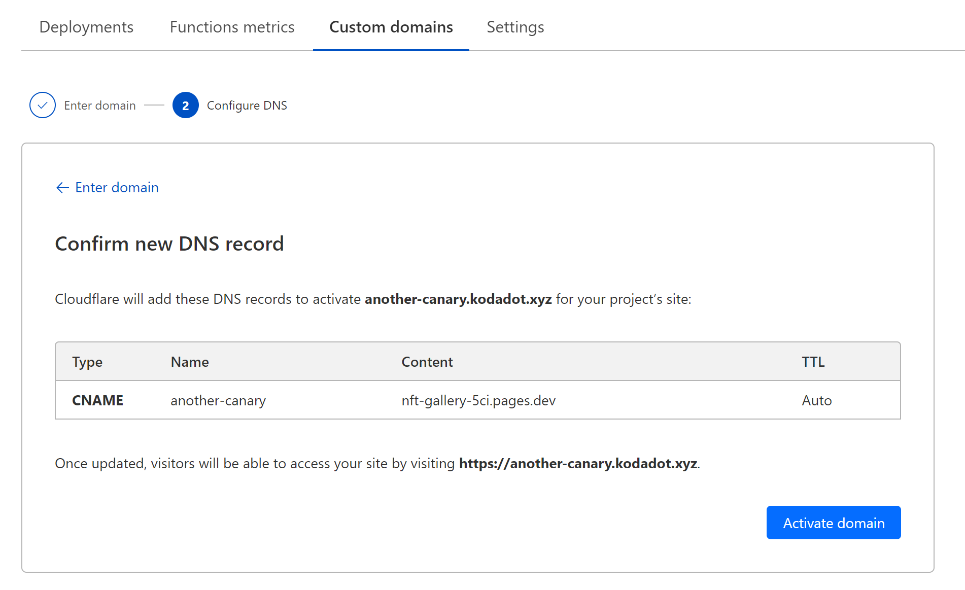Click nft-gallery-5ci.pages.dev content cell

click(478, 401)
